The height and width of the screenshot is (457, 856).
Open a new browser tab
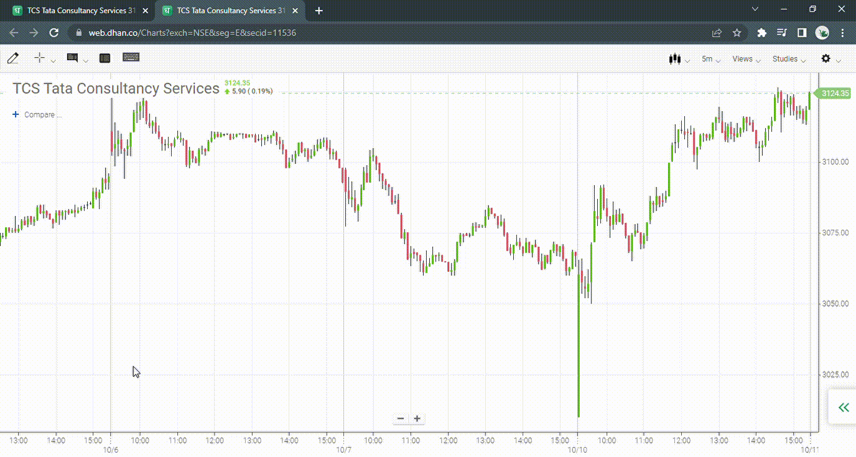319,11
